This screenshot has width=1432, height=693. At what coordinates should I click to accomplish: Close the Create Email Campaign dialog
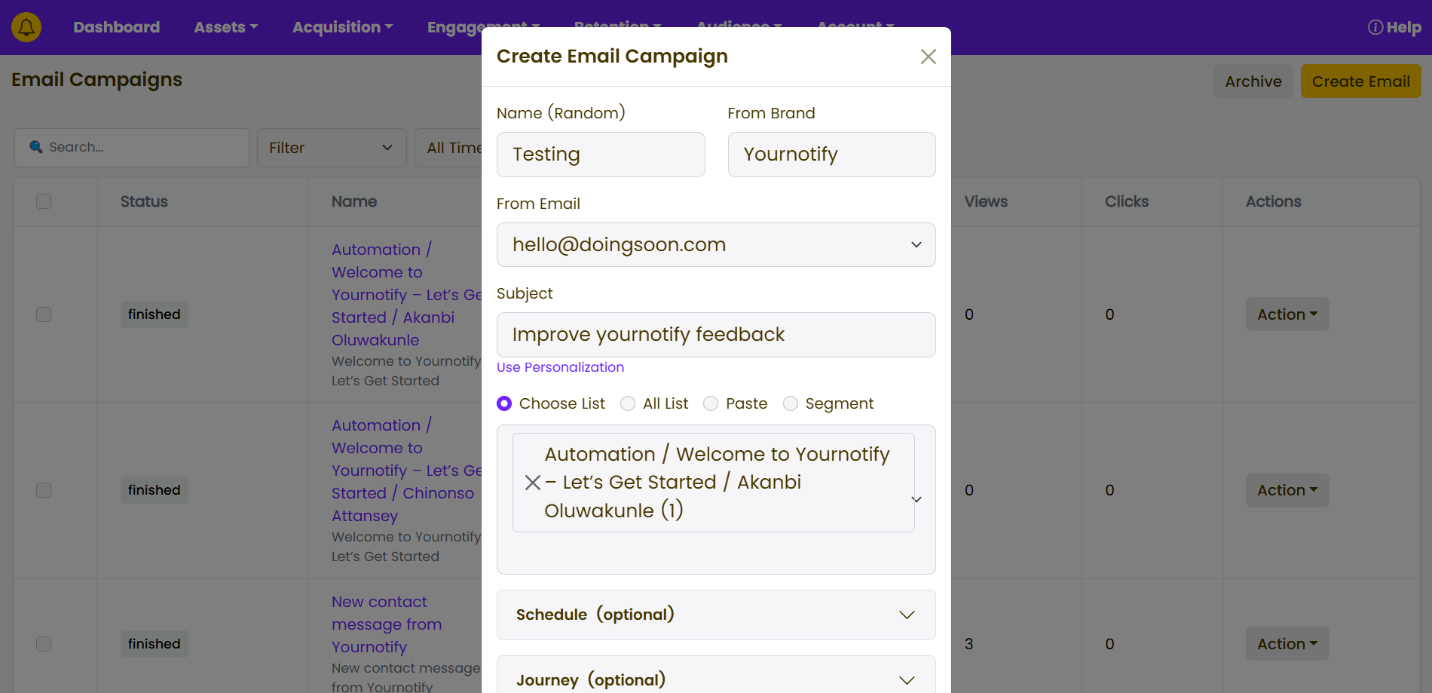coord(928,57)
